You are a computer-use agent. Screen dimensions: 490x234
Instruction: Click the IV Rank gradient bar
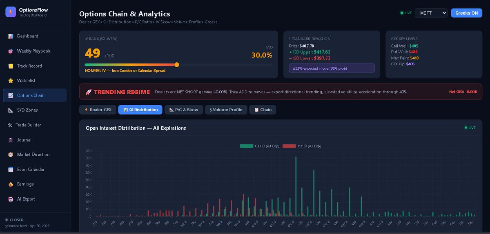(130, 65)
